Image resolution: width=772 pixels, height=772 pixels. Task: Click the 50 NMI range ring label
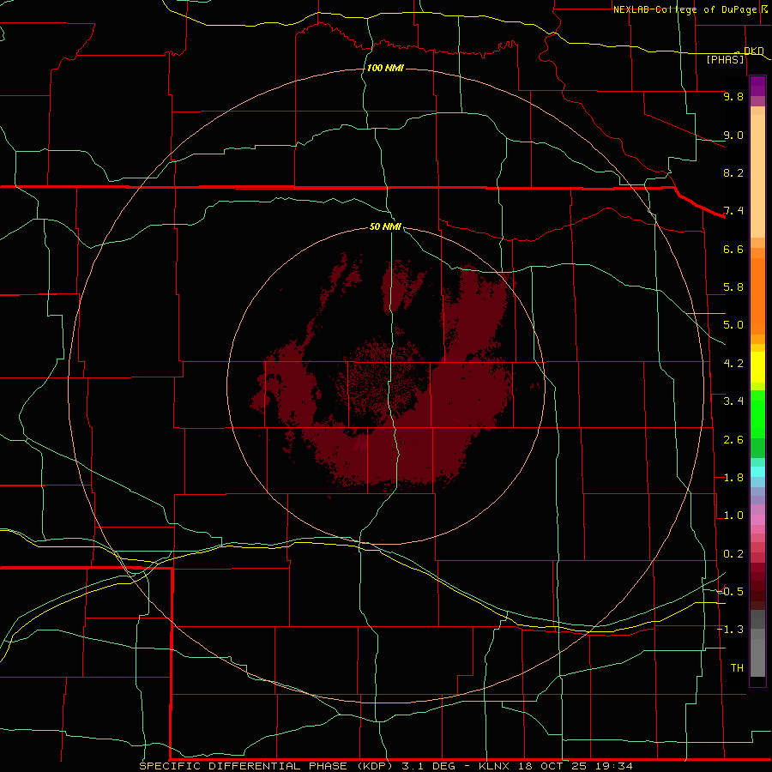click(385, 226)
